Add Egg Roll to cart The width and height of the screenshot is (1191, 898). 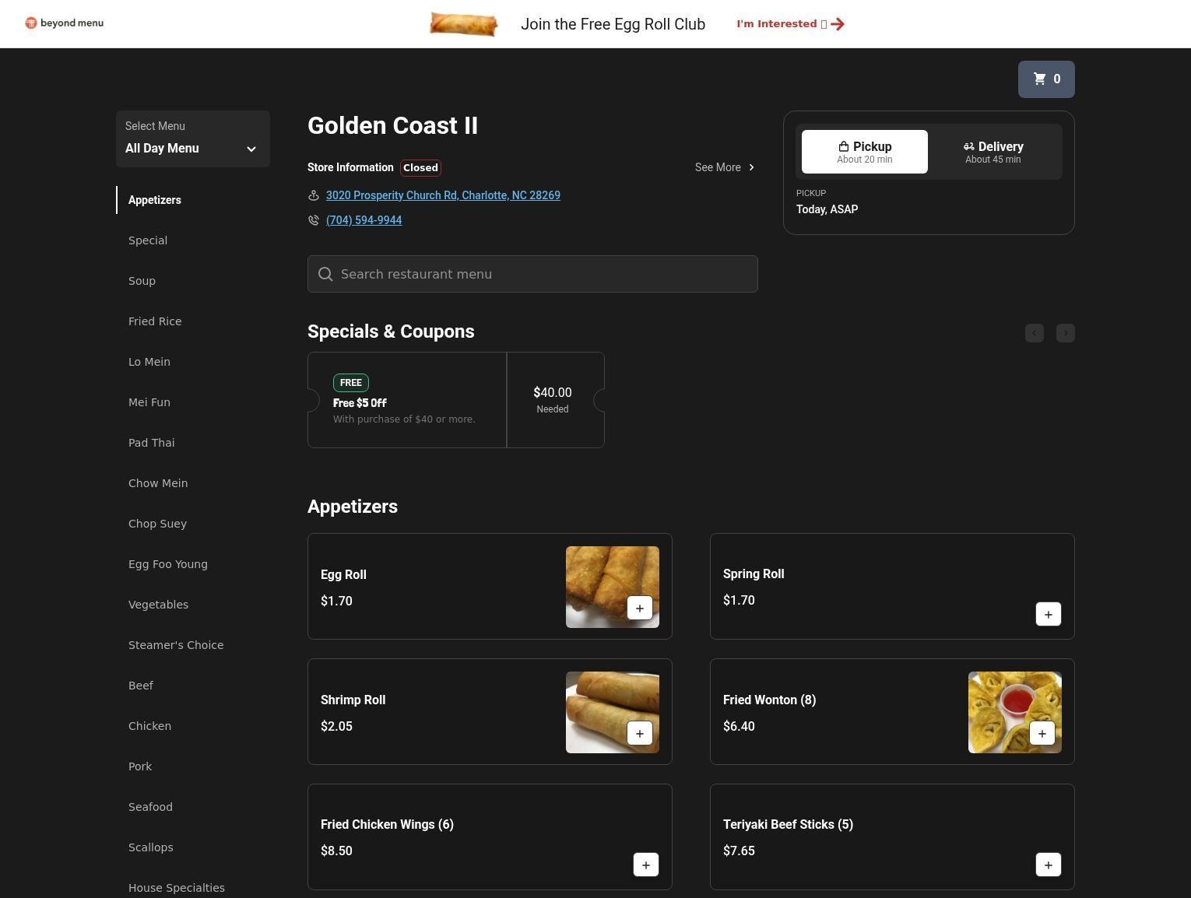point(639,609)
